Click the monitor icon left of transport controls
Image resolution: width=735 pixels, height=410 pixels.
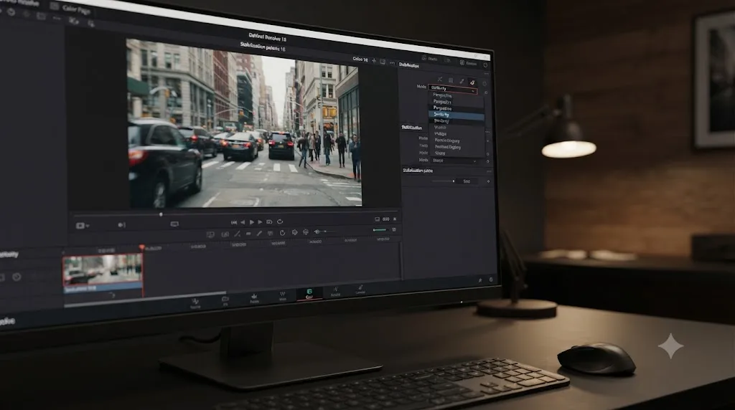(x=174, y=224)
